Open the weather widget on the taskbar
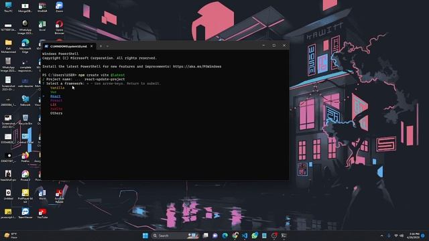Viewport: 429px width, 241px height. click(x=11, y=236)
